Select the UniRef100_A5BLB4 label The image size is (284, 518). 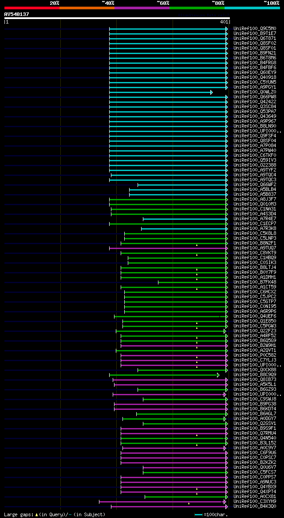pyautogui.click(x=255, y=190)
